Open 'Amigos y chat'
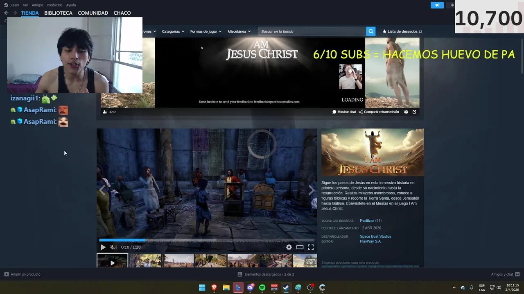This screenshot has width=524, height=294. click(x=505, y=274)
